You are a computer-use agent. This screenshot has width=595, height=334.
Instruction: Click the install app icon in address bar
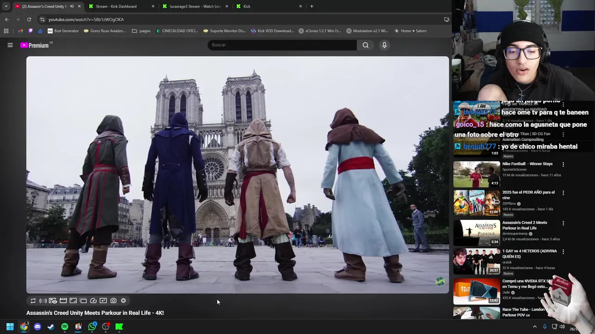[447, 19]
